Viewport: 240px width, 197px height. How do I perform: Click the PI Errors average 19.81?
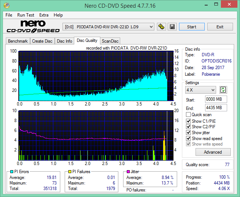point(51,178)
